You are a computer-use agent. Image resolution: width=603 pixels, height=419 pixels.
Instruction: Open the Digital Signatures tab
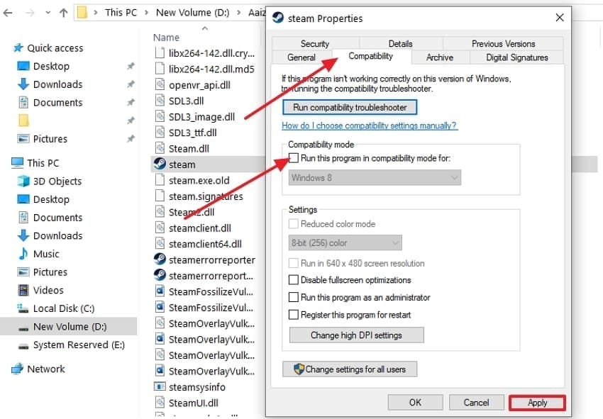pos(516,57)
